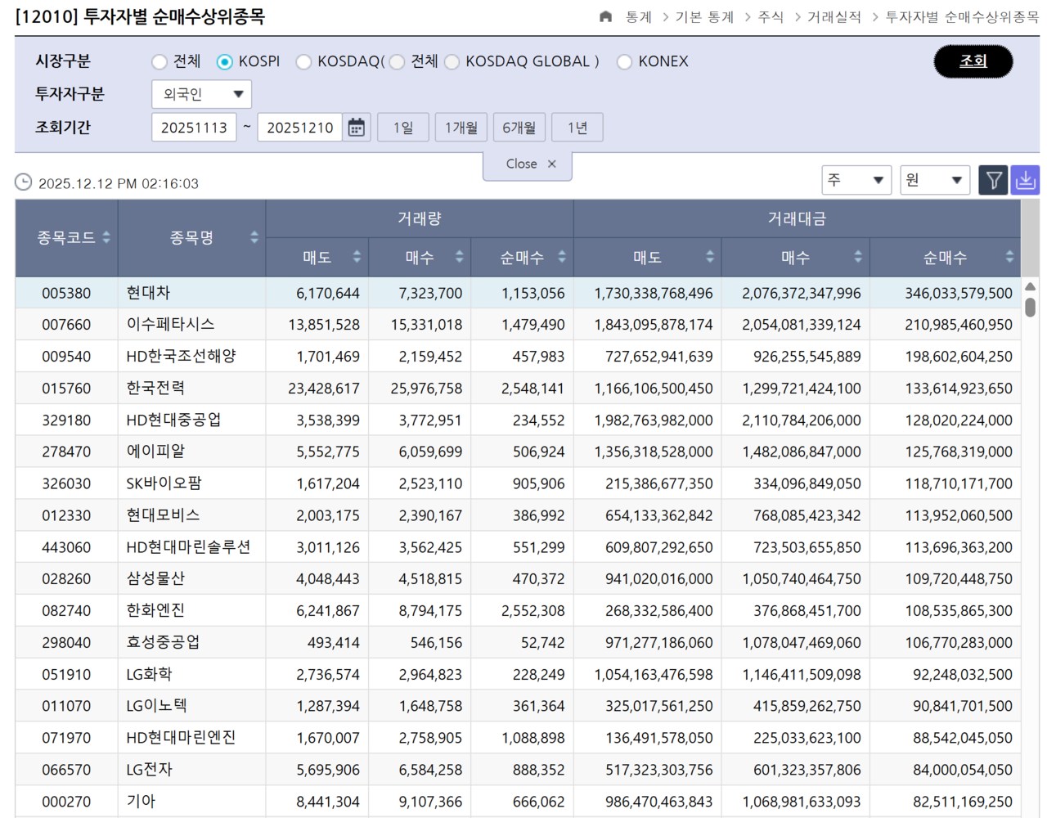Click scrollbar up arrow
Viewport: 1047px width, 818px height.
(x=1031, y=286)
